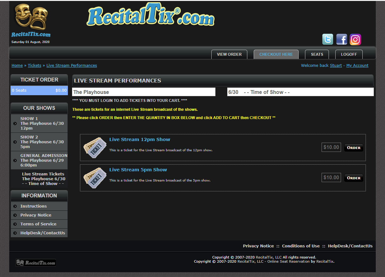
Task: Follow the Tickets breadcrumb link
Action: [x=34, y=66]
